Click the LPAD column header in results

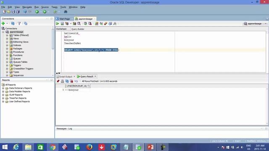click(x=78, y=86)
